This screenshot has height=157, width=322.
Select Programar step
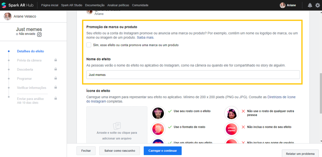tap(25, 79)
